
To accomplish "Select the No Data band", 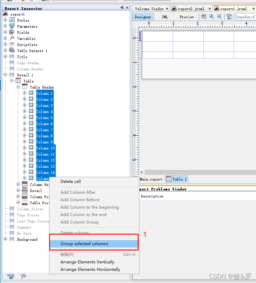I will coord(24,233).
